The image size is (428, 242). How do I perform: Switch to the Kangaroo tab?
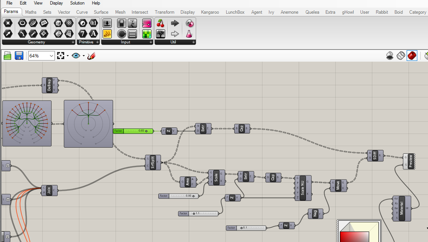point(210,12)
